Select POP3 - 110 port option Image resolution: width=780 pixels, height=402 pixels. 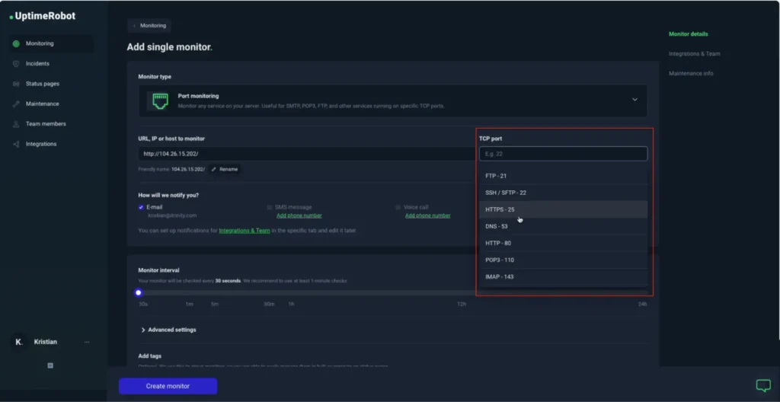click(x=564, y=260)
